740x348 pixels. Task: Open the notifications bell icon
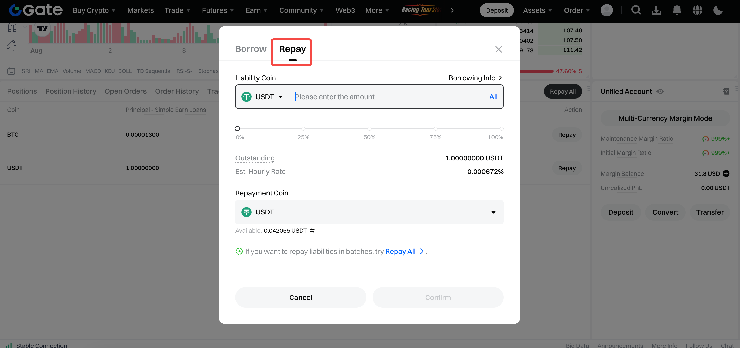(677, 10)
